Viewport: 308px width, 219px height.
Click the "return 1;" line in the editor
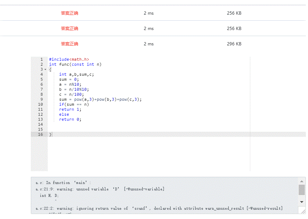click(x=70, y=109)
